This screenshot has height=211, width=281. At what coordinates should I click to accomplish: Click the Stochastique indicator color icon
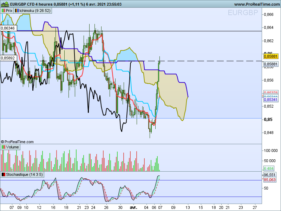4,174
